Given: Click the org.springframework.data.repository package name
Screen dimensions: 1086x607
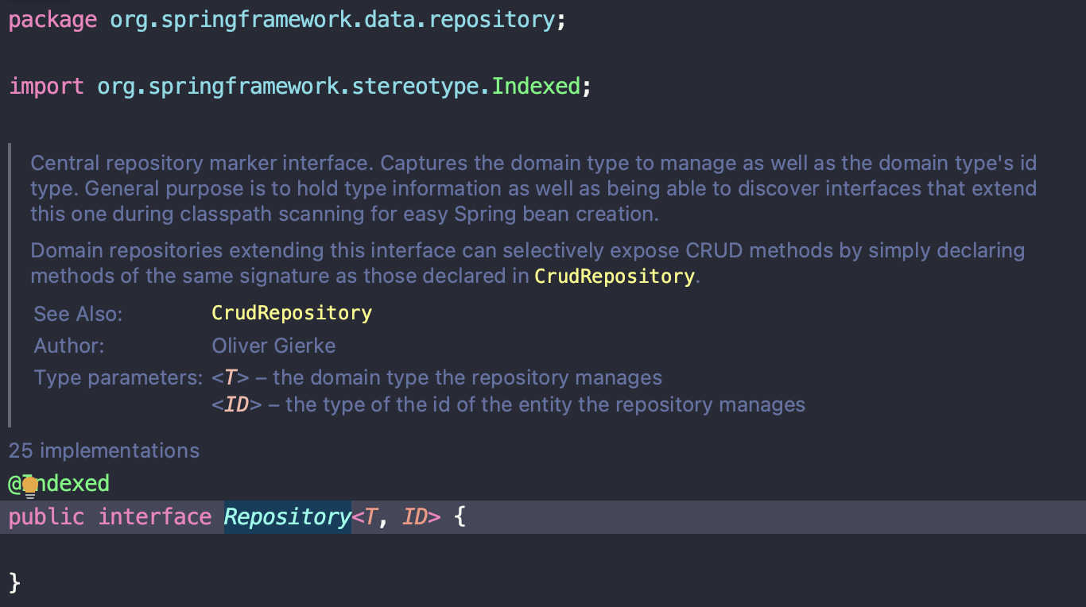Looking at the screenshot, I should click(332, 21).
